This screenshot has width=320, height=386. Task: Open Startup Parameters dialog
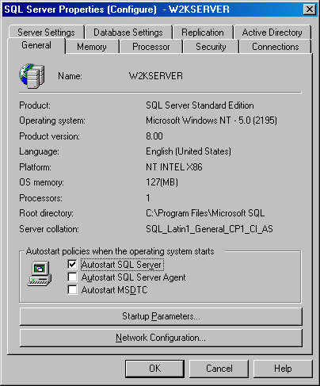[x=161, y=316]
